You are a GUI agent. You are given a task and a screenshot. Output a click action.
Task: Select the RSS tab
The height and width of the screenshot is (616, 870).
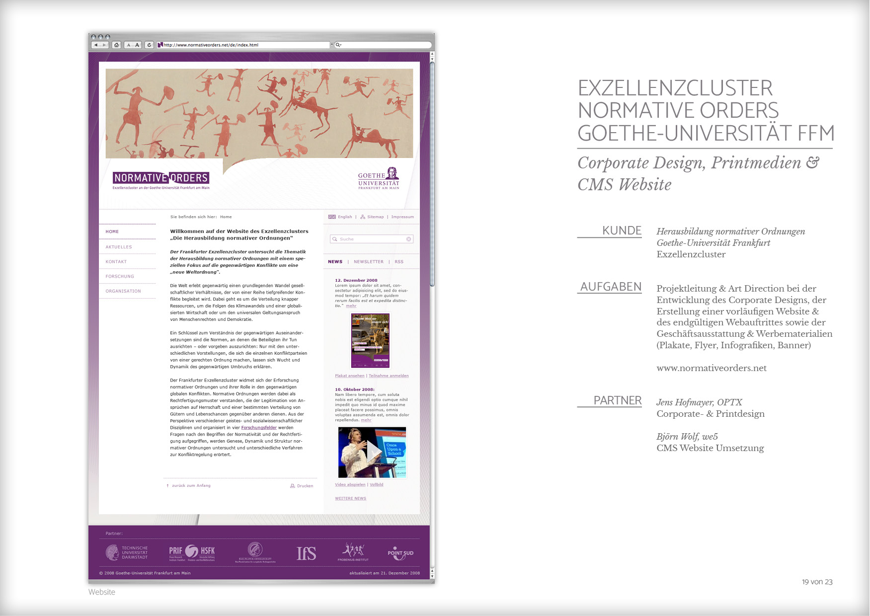399,262
